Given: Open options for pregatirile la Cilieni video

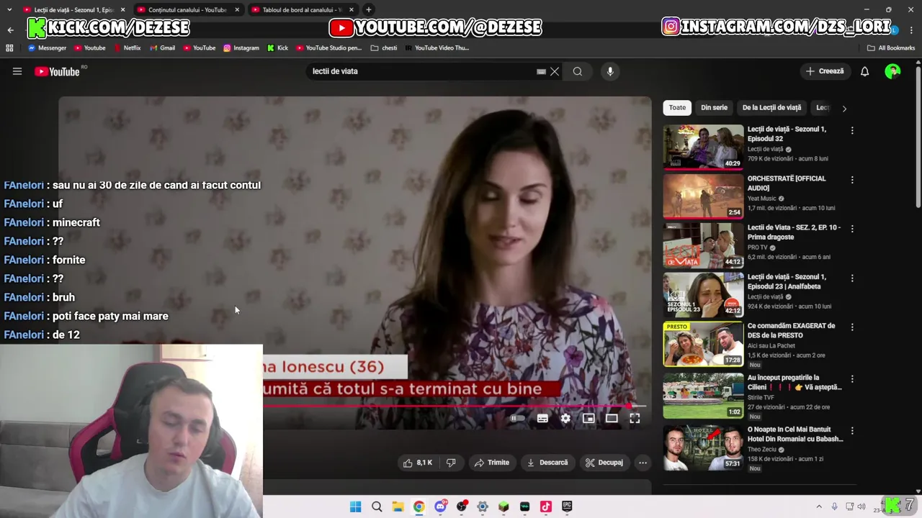Looking at the screenshot, I should [852, 379].
